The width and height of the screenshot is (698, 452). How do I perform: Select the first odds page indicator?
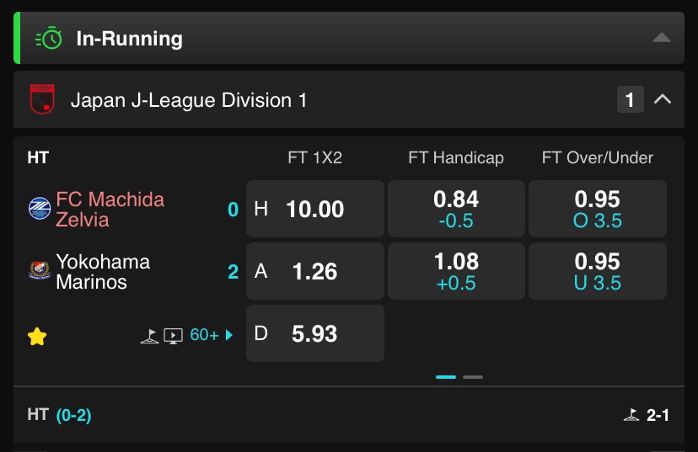click(446, 377)
